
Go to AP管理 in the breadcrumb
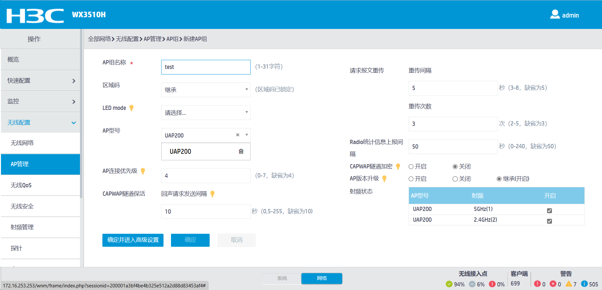(x=152, y=39)
